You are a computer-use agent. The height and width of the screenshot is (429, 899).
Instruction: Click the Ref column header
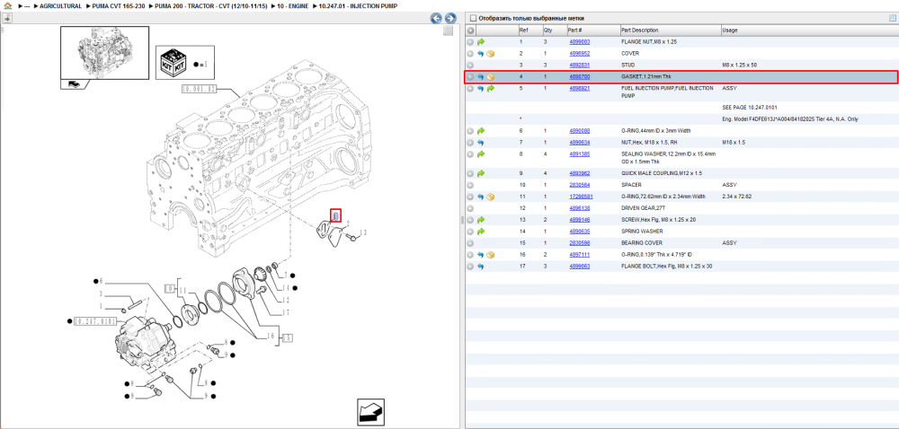click(x=530, y=31)
